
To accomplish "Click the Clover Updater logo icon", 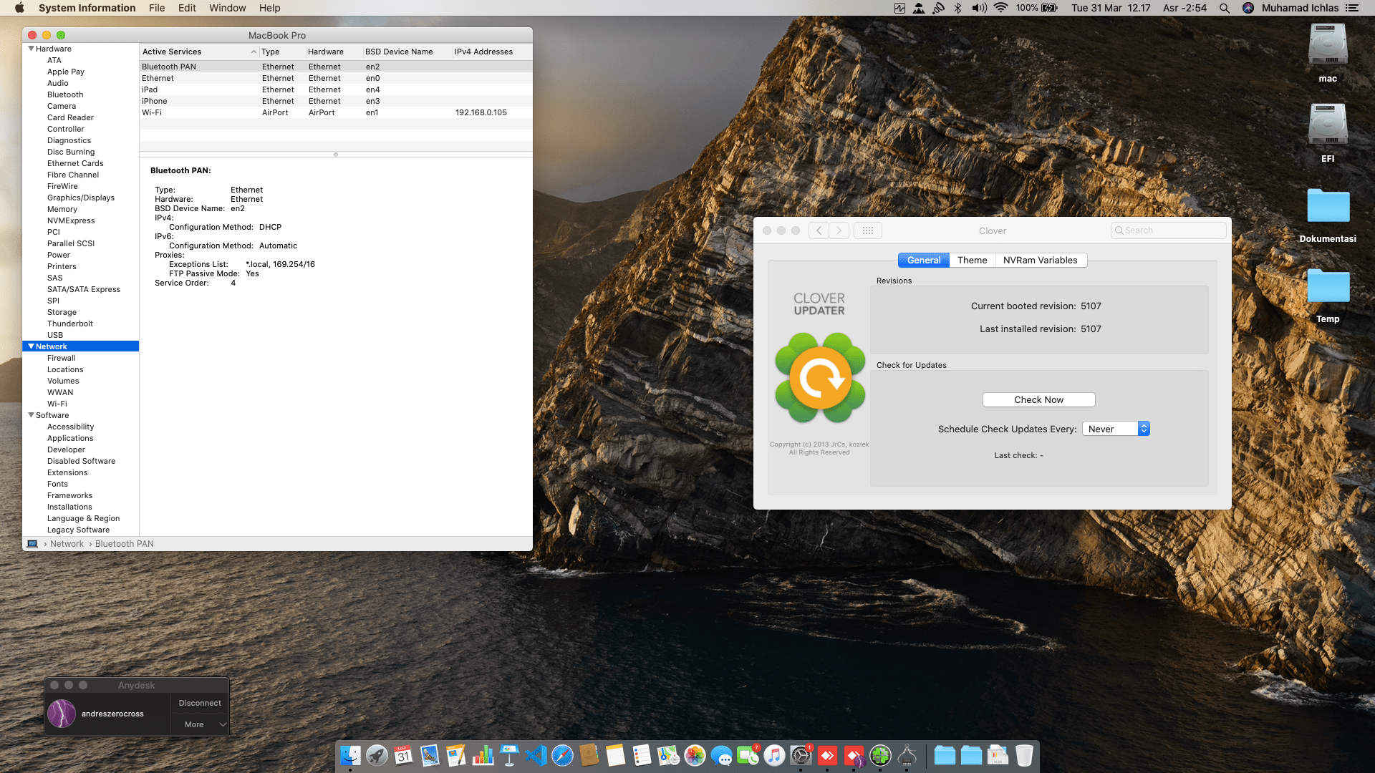I will (820, 377).
